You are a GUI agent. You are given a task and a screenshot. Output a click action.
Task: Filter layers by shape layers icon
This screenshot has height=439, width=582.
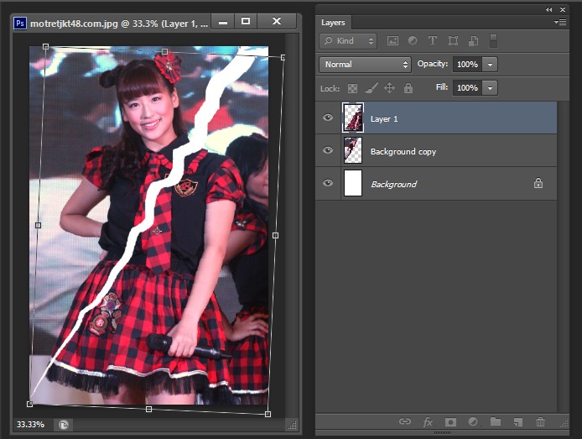453,41
